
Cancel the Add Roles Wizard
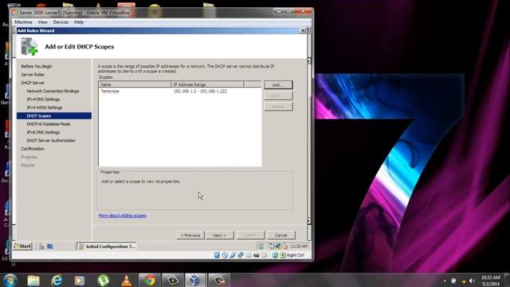[x=280, y=235]
